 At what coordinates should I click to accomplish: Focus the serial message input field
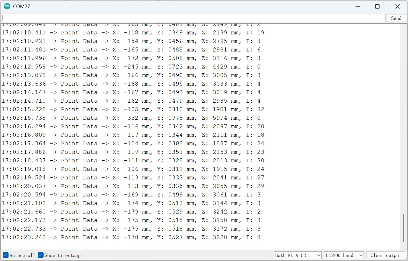point(193,18)
